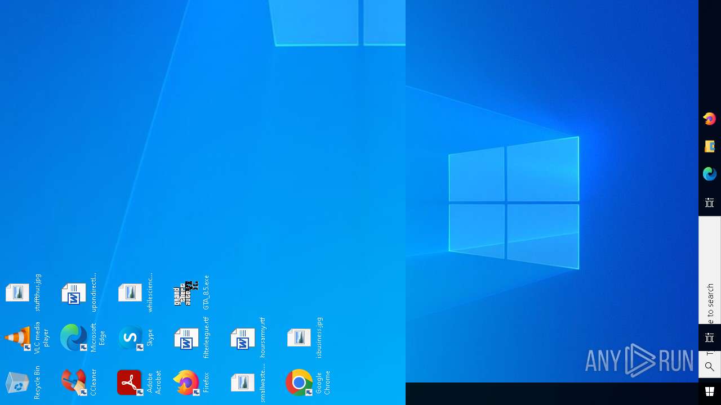The width and height of the screenshot is (721, 405).
Task: Open the Firefox desktop shortcut
Action: point(192,382)
